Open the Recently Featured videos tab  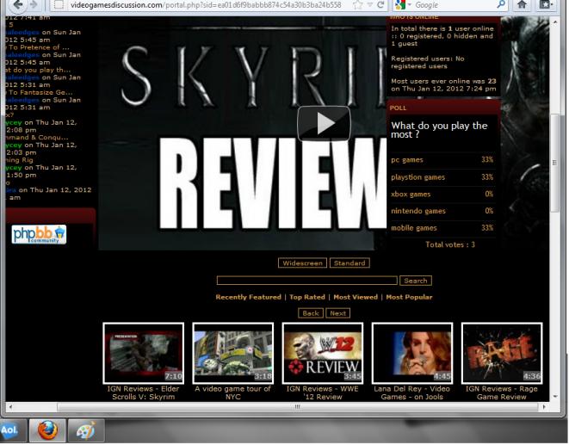248,297
